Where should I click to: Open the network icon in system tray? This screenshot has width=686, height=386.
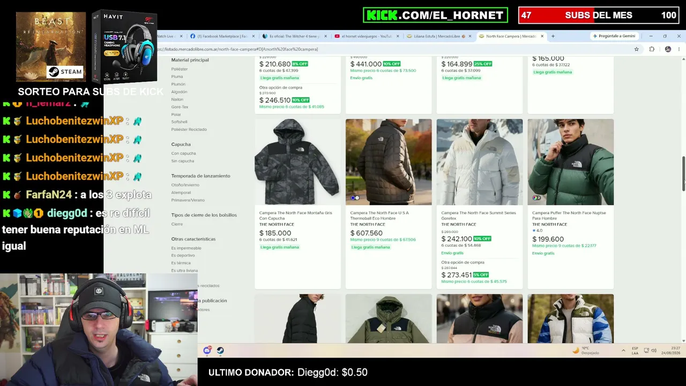646,351
